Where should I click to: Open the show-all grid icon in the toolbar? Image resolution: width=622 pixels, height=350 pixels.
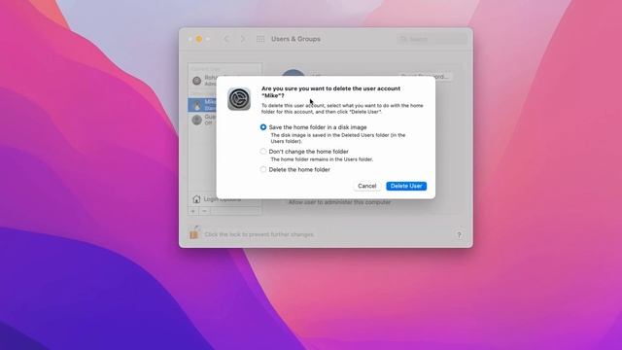tap(260, 39)
